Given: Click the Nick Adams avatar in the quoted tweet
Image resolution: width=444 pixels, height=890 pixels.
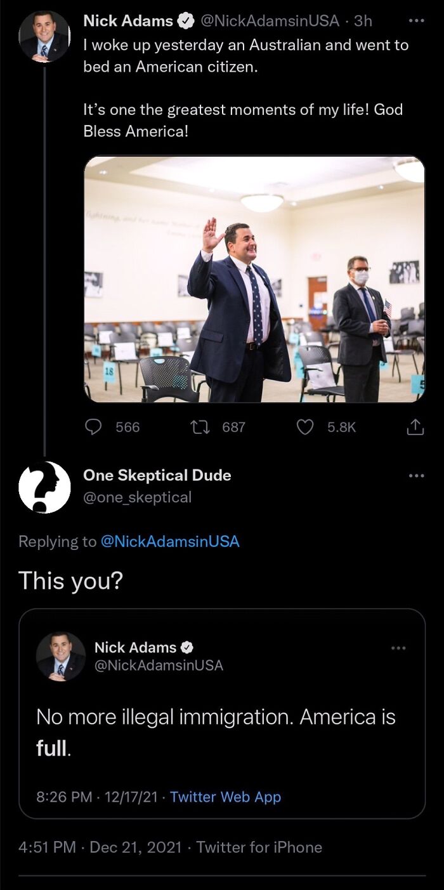Looking at the screenshot, I should (x=61, y=656).
